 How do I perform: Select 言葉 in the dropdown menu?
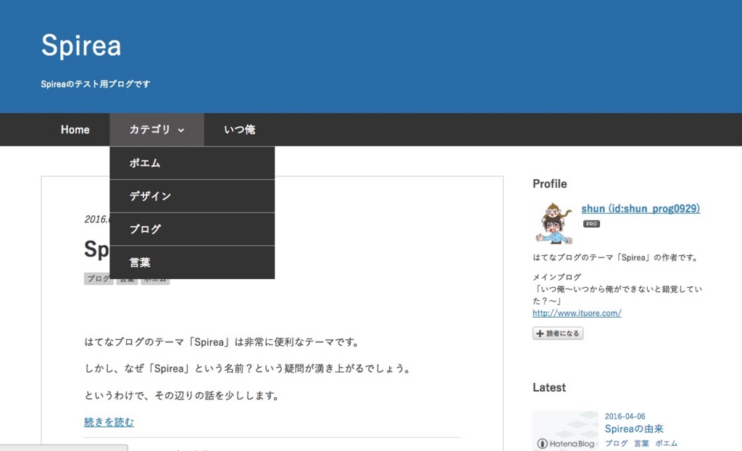click(138, 262)
